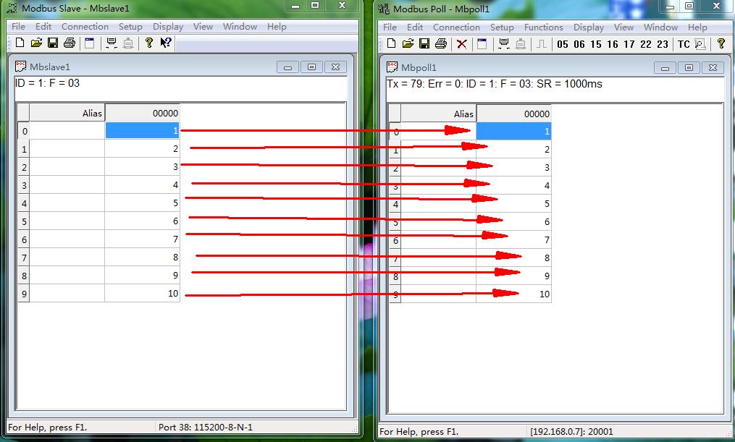The height and width of the screenshot is (442, 735).
Task: Click 'ID = 1: F = 03' text in Mbslave1
Action: click(x=47, y=83)
